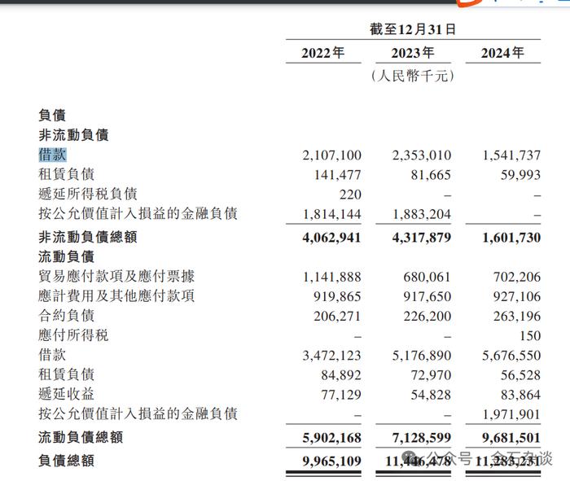
Task: Select the value 150
Action: pos(530,336)
